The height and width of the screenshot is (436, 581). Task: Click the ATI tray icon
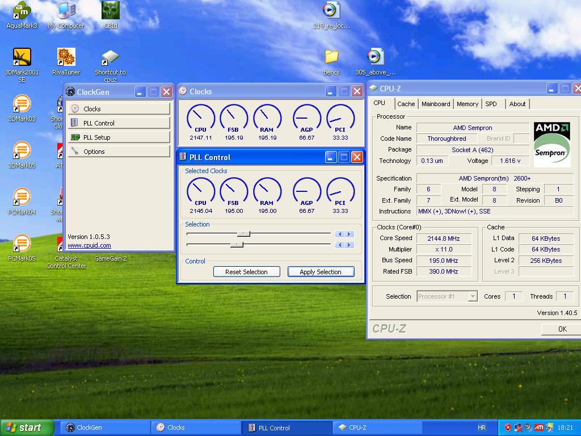click(539, 427)
